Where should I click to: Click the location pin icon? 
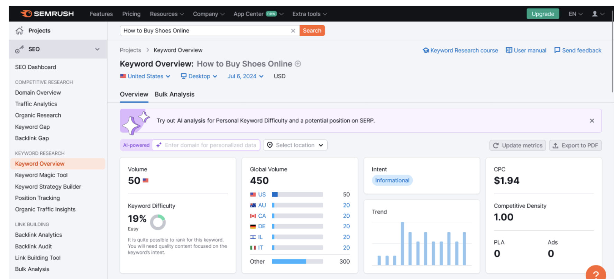(270, 145)
